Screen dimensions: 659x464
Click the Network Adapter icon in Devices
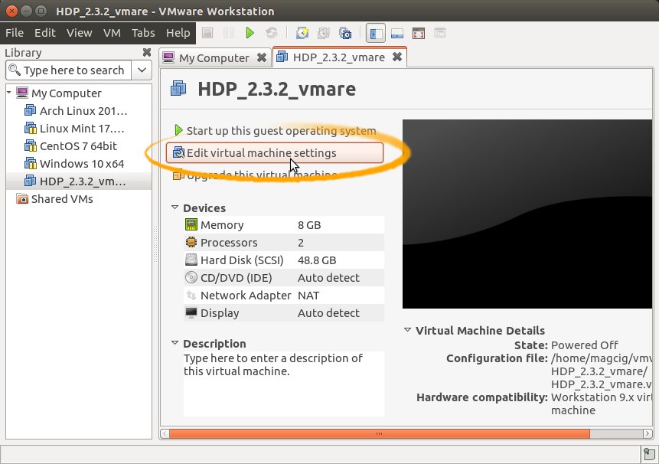pos(191,295)
